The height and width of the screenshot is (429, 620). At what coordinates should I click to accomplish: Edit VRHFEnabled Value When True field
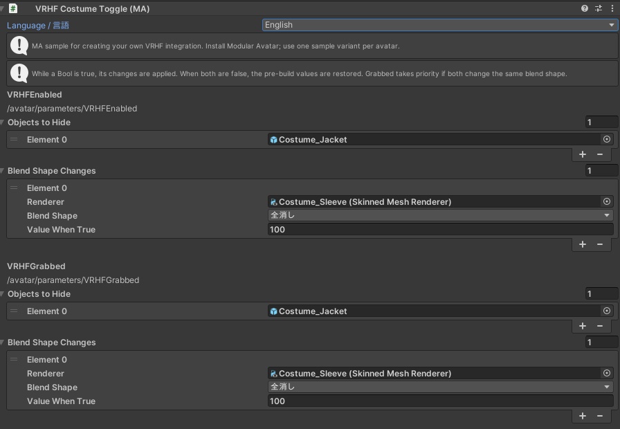[441, 229]
